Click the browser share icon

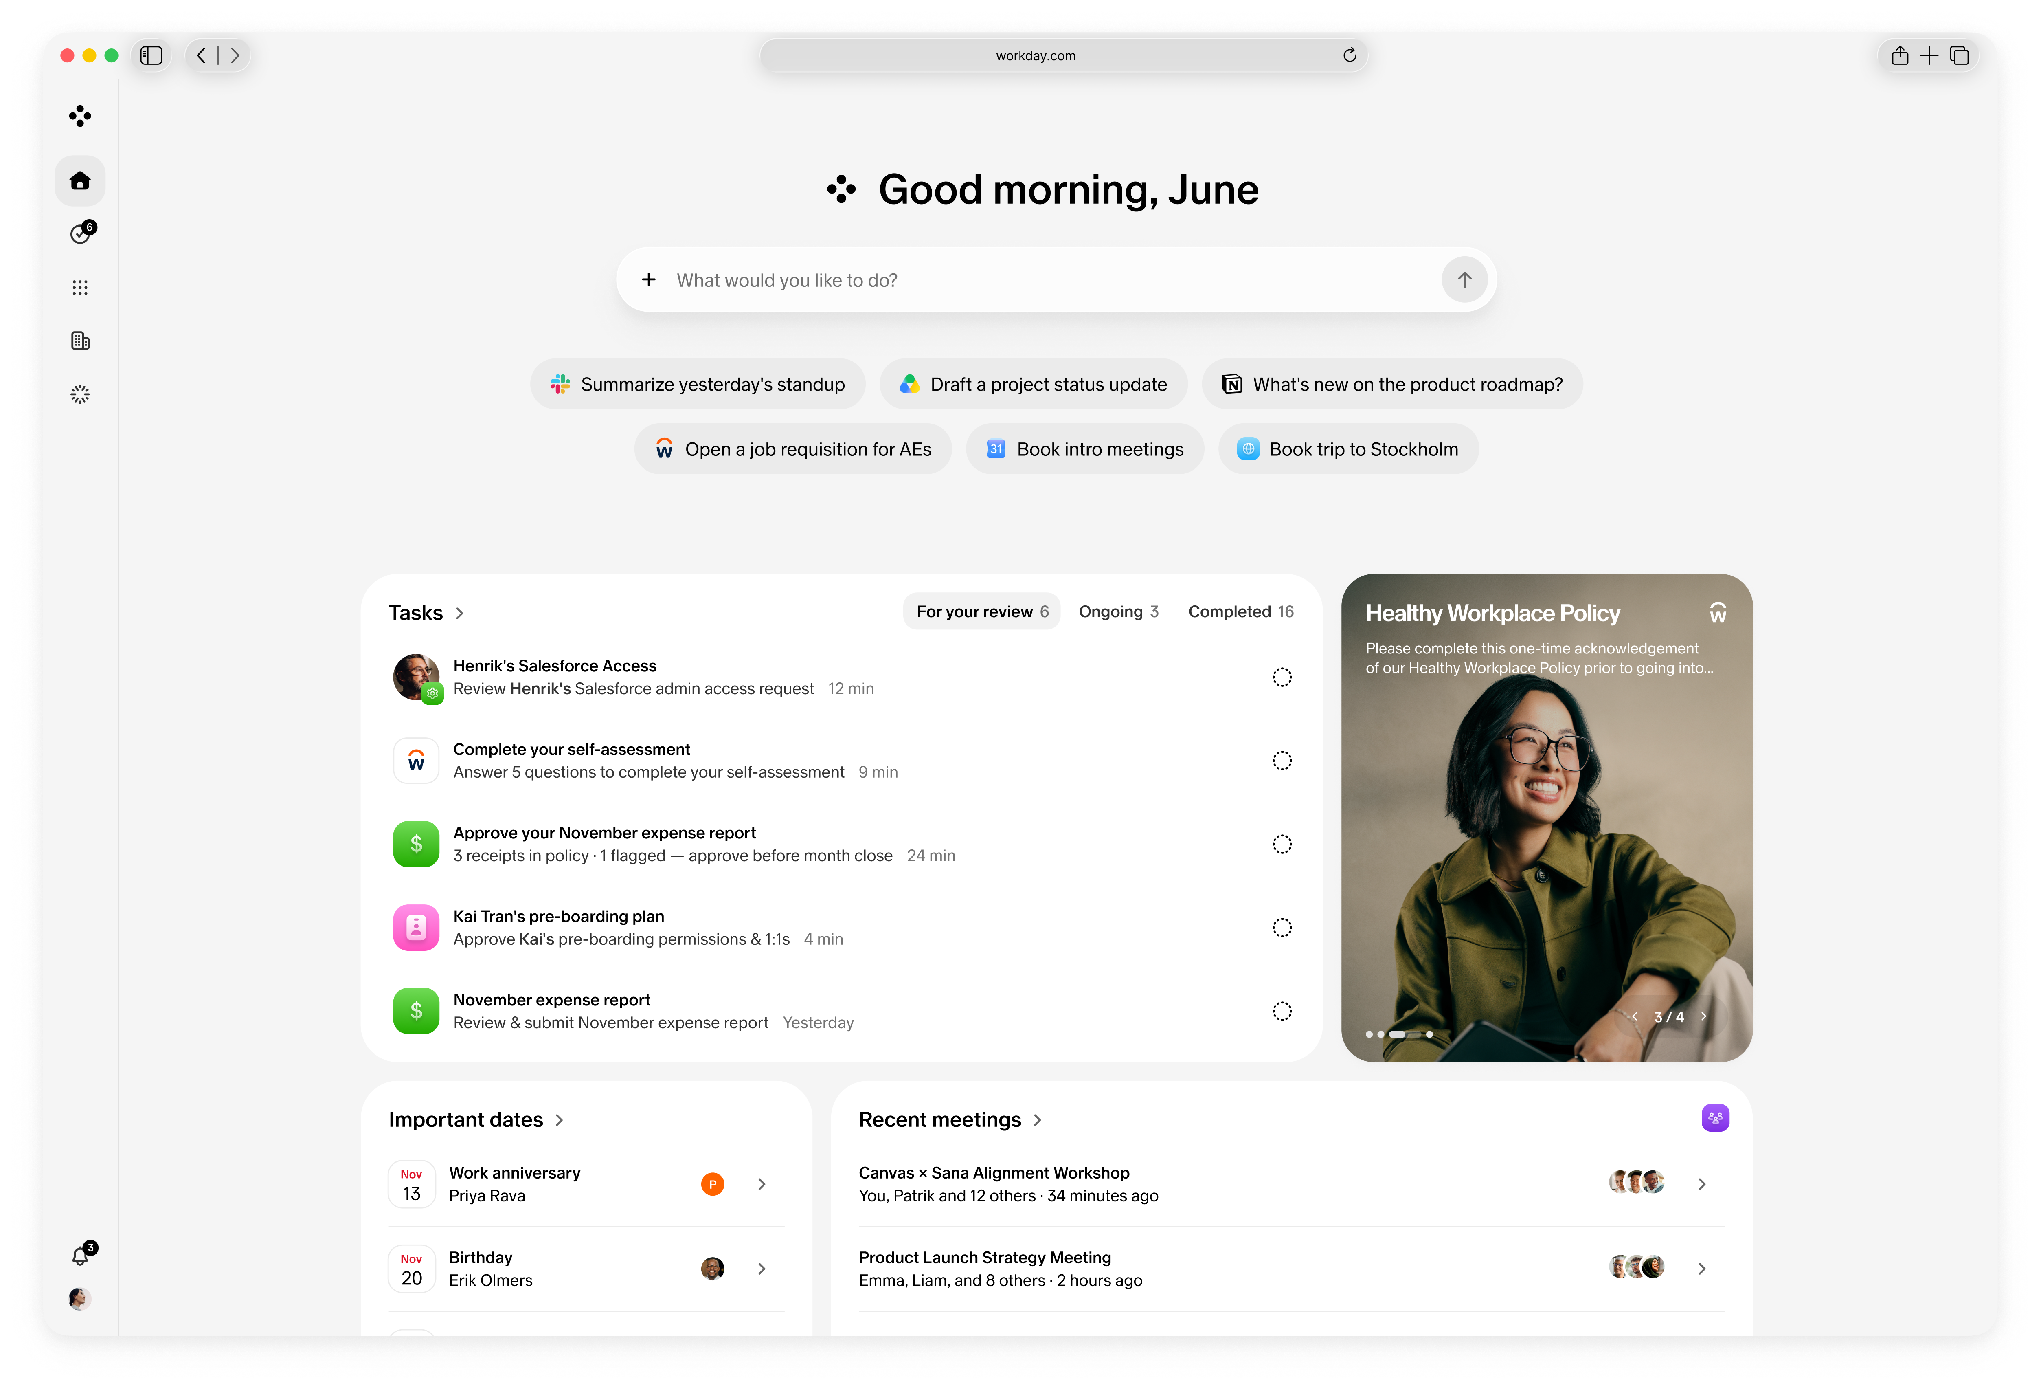(1900, 55)
